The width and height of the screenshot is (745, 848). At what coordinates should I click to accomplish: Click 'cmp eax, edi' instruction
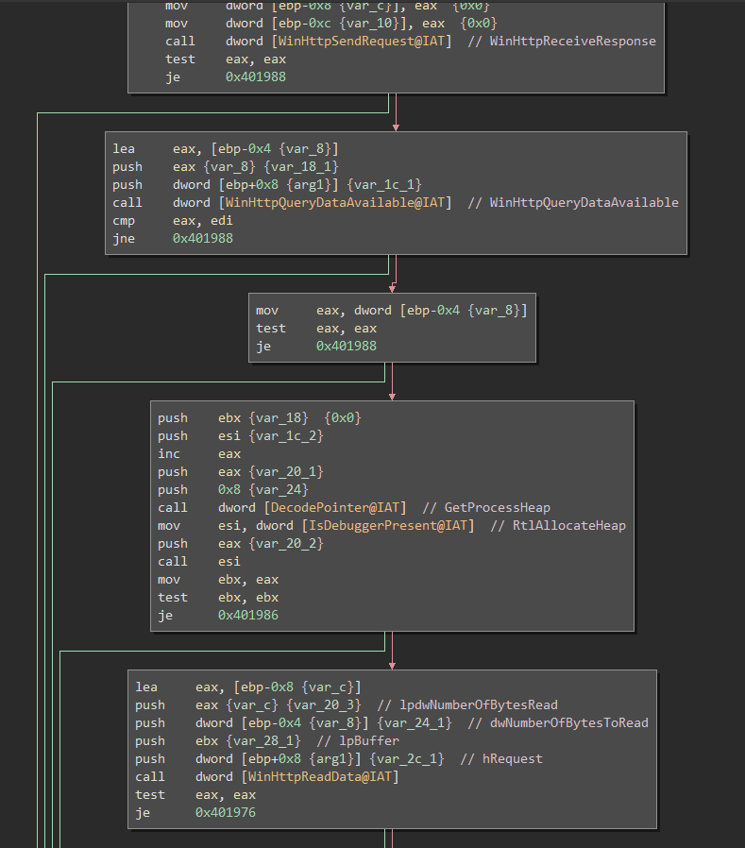pyautogui.click(x=173, y=221)
